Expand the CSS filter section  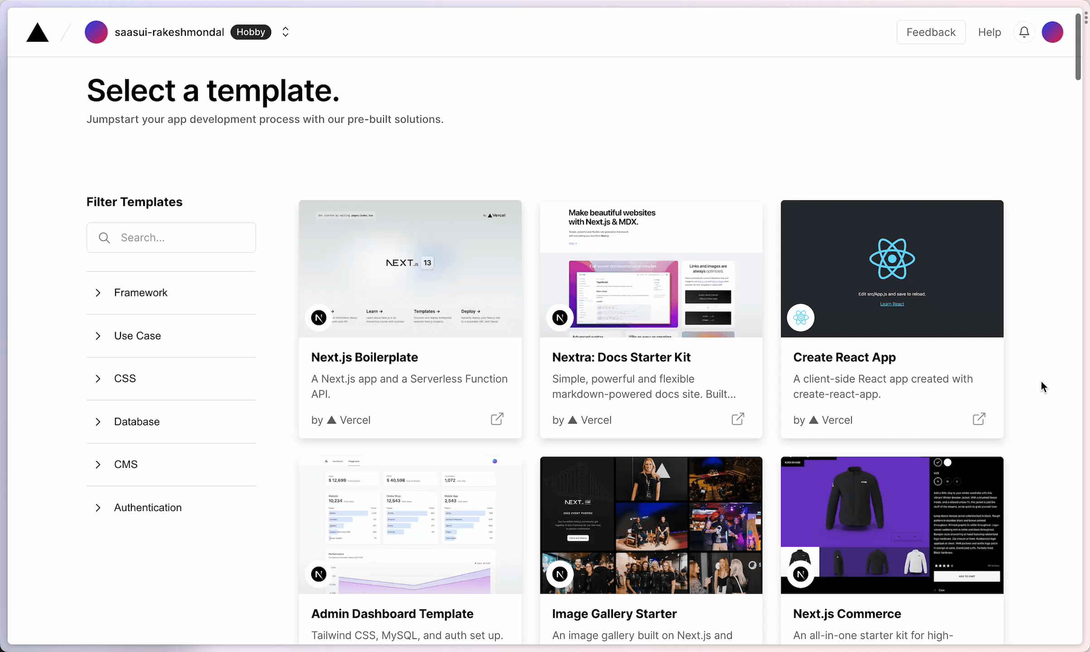click(125, 379)
